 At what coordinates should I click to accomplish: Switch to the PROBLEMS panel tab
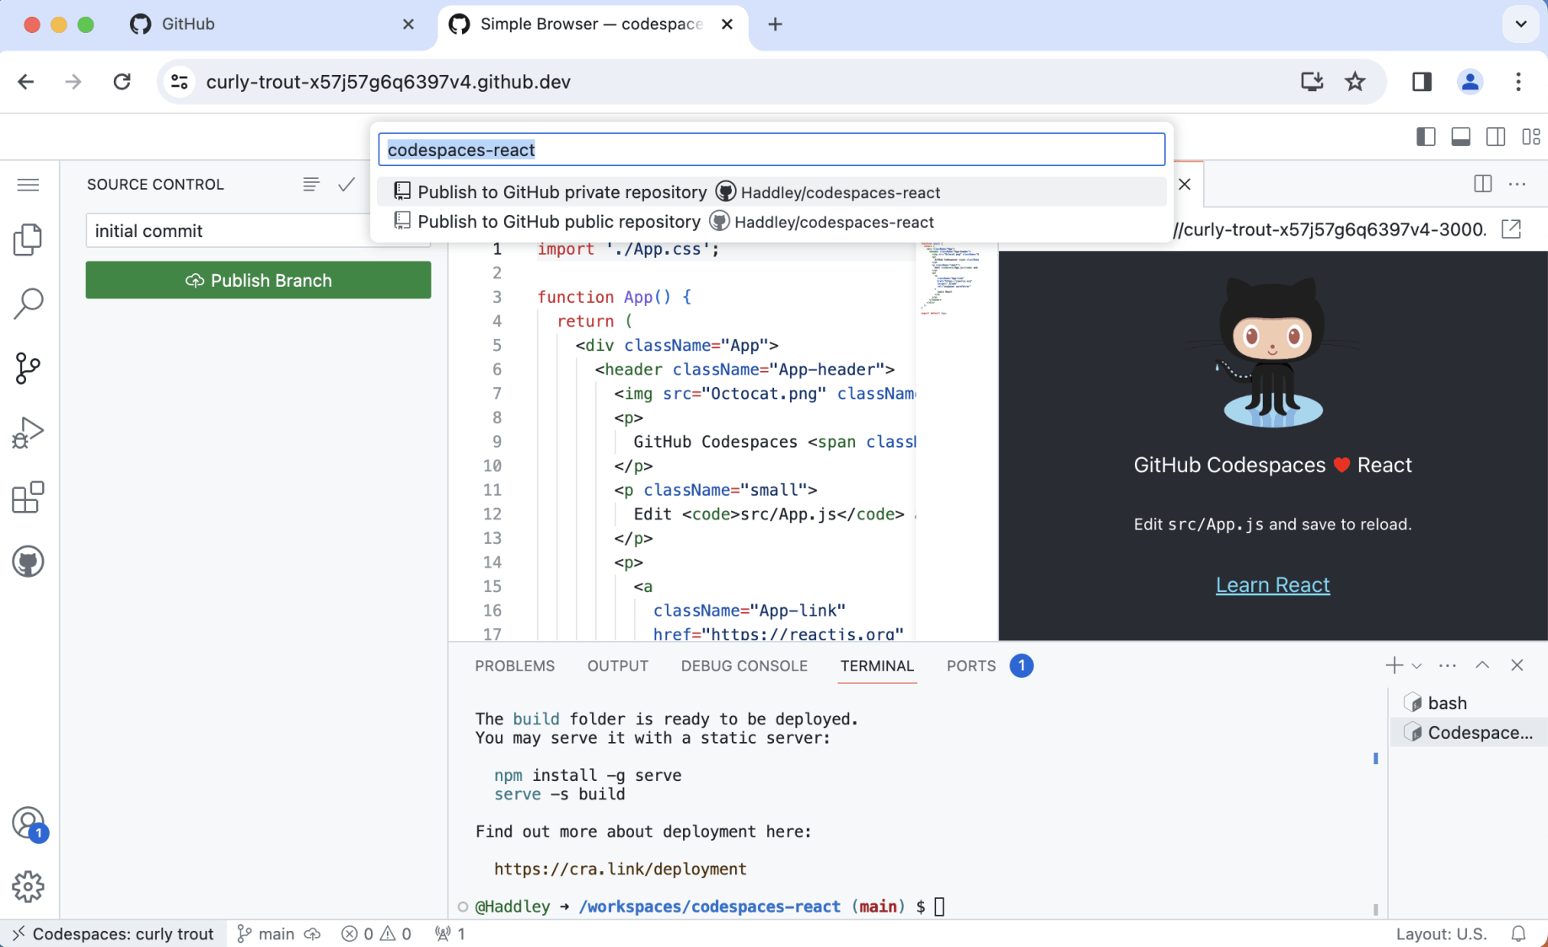[x=514, y=666]
